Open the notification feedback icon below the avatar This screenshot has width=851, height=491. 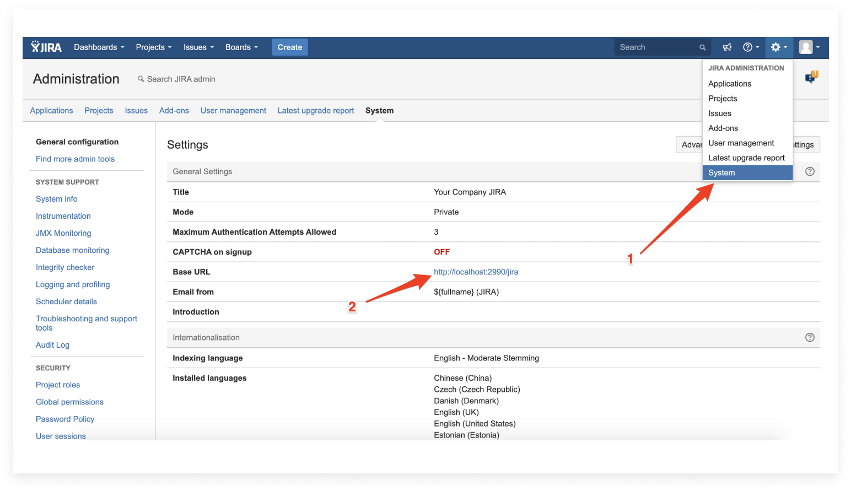pyautogui.click(x=811, y=77)
